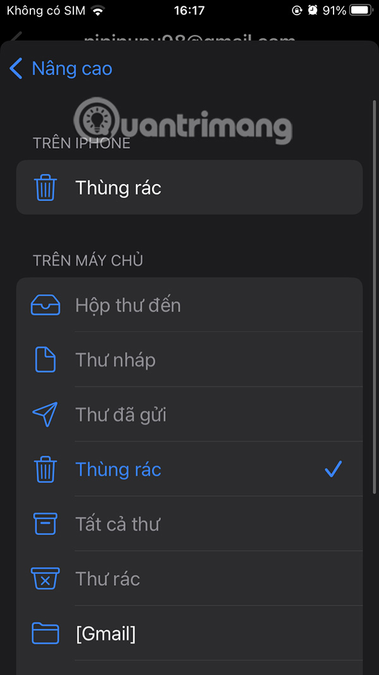Tap the Thư đã gửi paper plane icon
The width and height of the screenshot is (379, 675).
click(x=45, y=415)
